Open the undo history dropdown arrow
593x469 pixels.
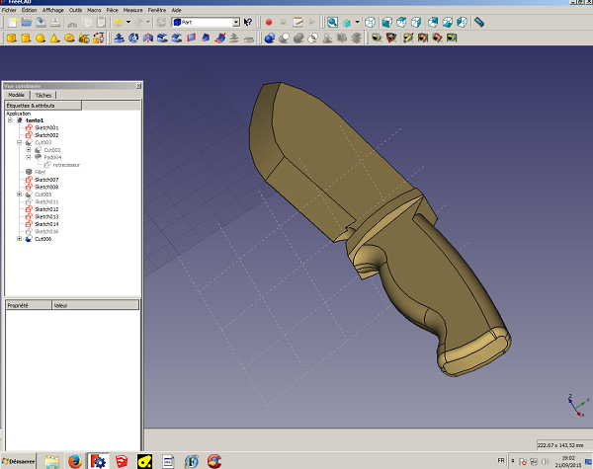point(128,22)
